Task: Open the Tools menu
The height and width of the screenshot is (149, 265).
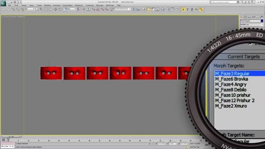Action: coord(16,5)
